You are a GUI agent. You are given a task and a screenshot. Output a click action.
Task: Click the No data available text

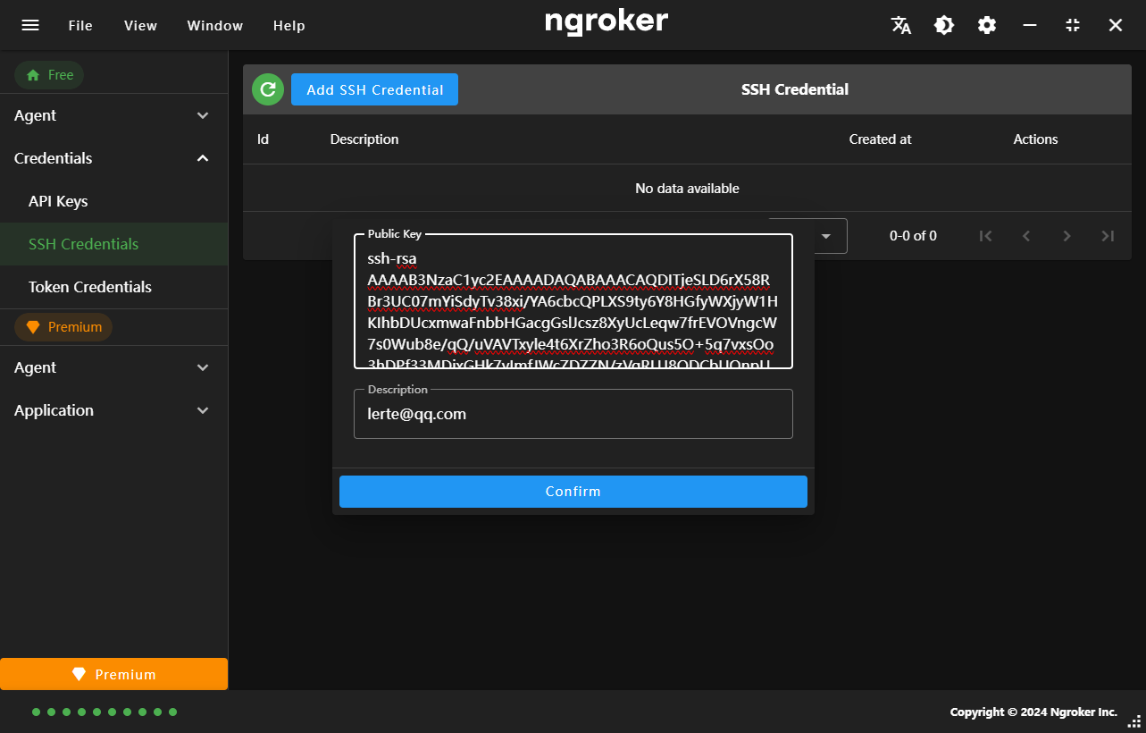coord(687,189)
